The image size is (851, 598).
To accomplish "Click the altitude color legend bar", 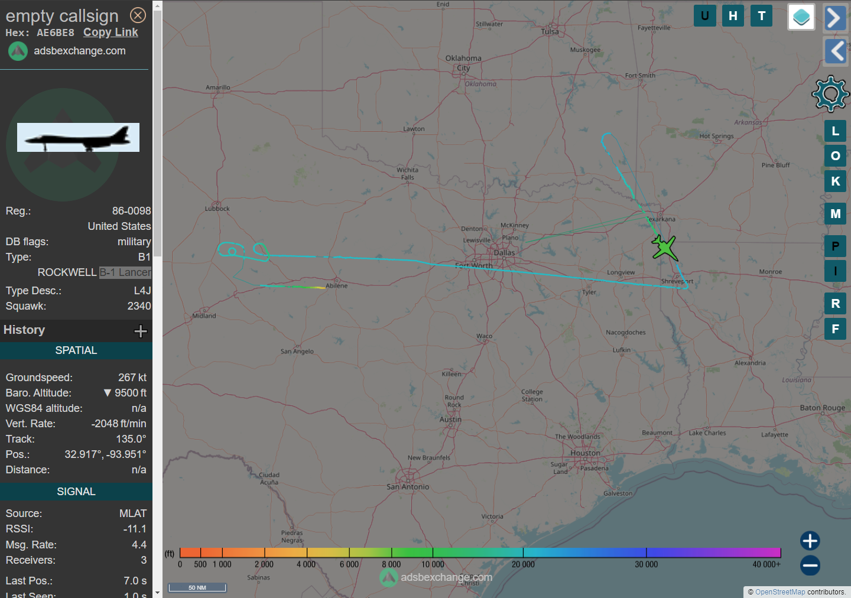I will 480,553.
